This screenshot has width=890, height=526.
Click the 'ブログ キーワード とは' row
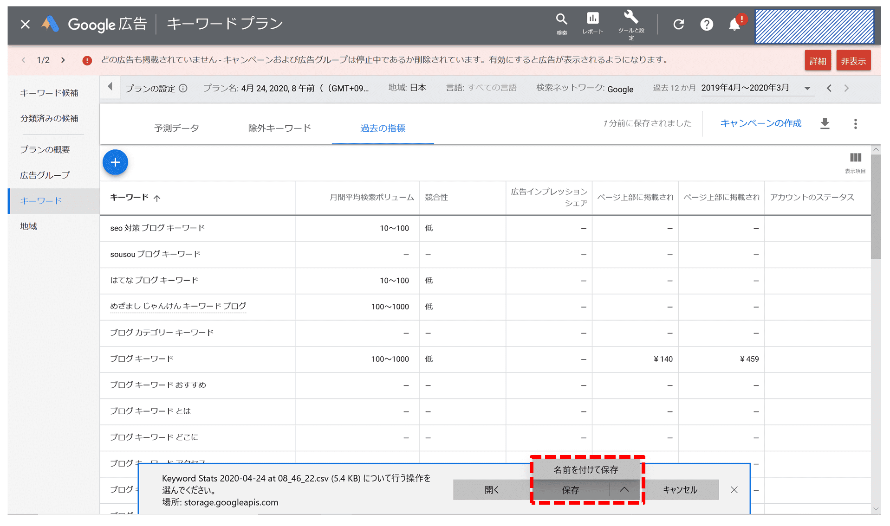click(x=485, y=411)
